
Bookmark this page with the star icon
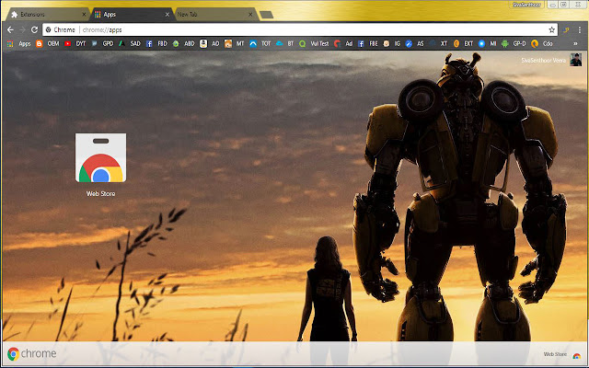click(552, 29)
